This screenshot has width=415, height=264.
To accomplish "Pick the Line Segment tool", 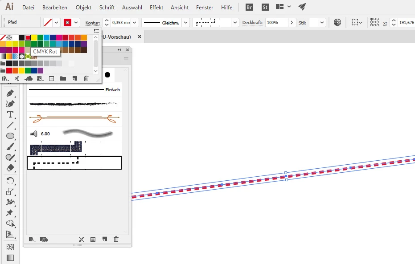I will 10,125.
